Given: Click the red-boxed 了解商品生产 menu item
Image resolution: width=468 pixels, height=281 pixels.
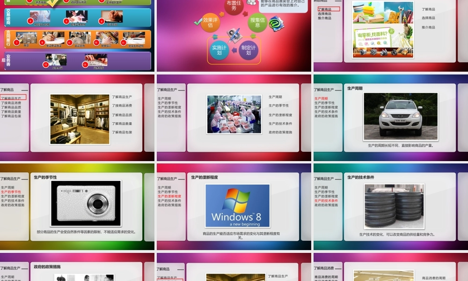Looking at the screenshot, I should (x=13, y=97).
